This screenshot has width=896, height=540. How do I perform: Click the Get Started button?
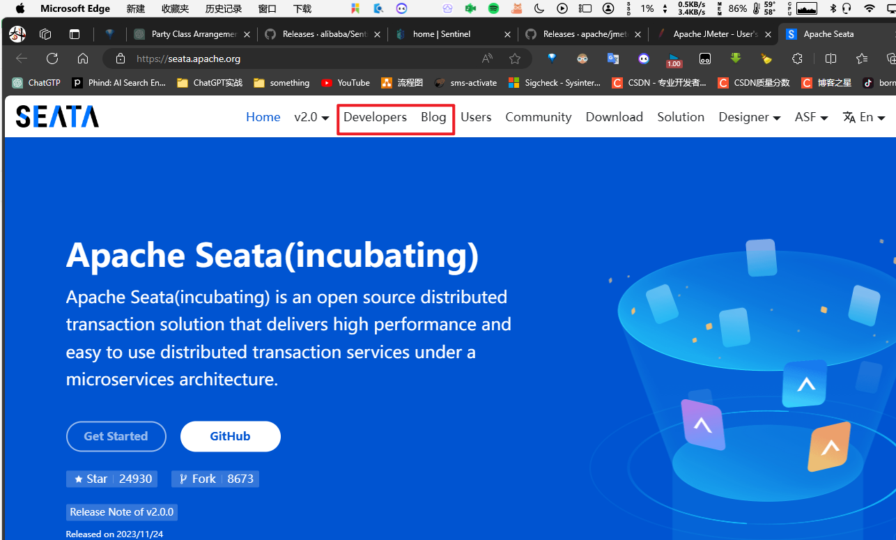(x=116, y=436)
